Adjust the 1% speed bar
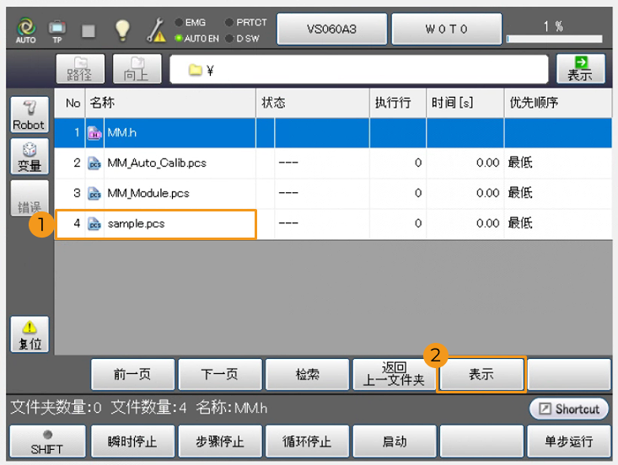 pyautogui.click(x=554, y=39)
